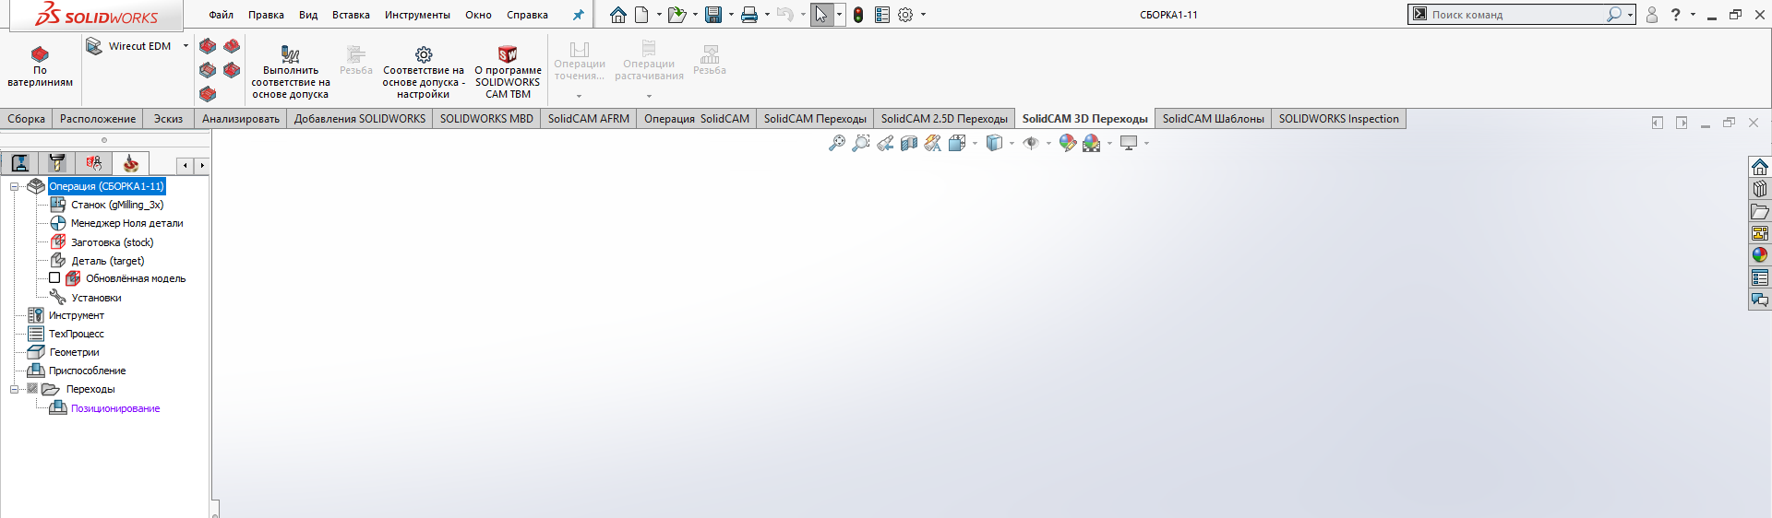Open SOLIDWORKS Resources home in task pane
Viewport: 1772px width, 518px height.
(1760, 167)
